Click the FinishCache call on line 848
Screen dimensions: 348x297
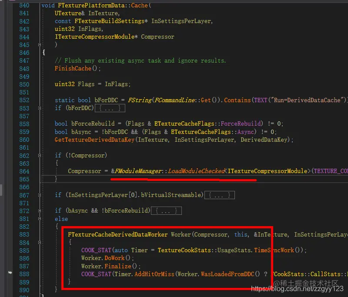coord(73,69)
